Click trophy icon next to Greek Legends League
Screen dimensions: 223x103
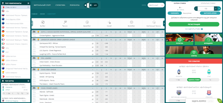click(38, 40)
